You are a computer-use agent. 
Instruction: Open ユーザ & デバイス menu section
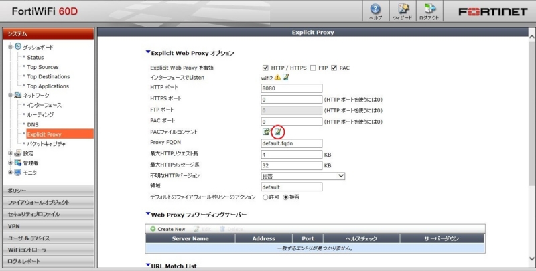click(48, 238)
